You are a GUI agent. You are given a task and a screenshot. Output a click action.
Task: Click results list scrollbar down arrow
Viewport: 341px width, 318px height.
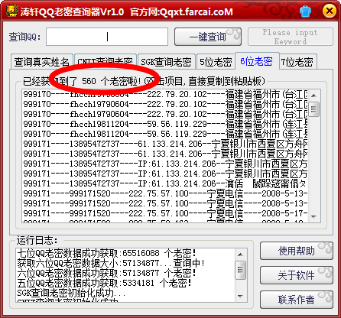(314, 217)
